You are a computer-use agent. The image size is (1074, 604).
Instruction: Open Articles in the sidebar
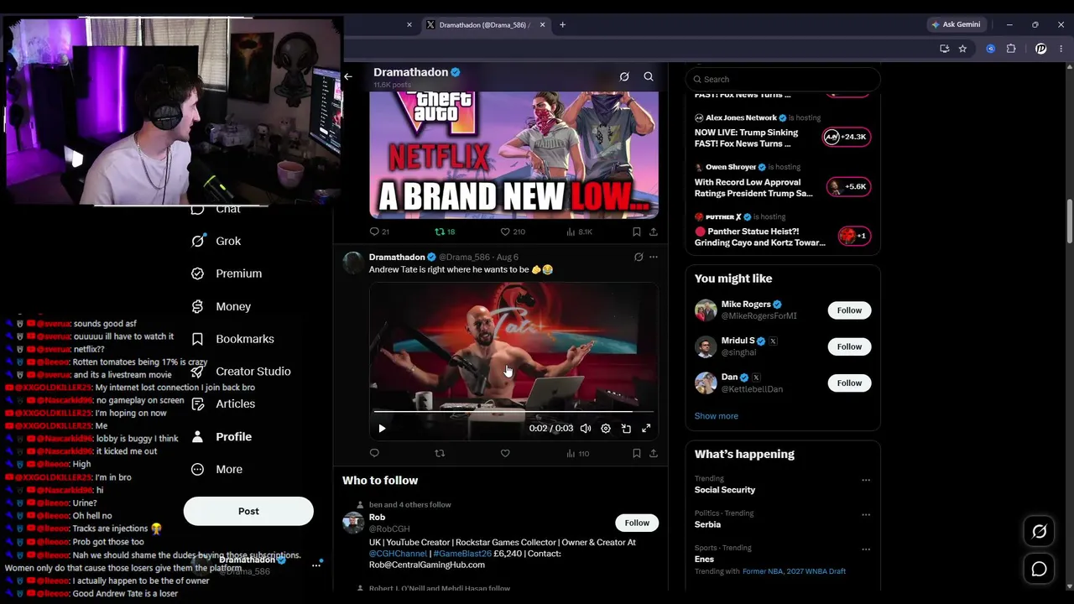pyautogui.click(x=223, y=404)
